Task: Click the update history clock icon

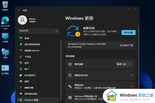Action: click(70, 75)
